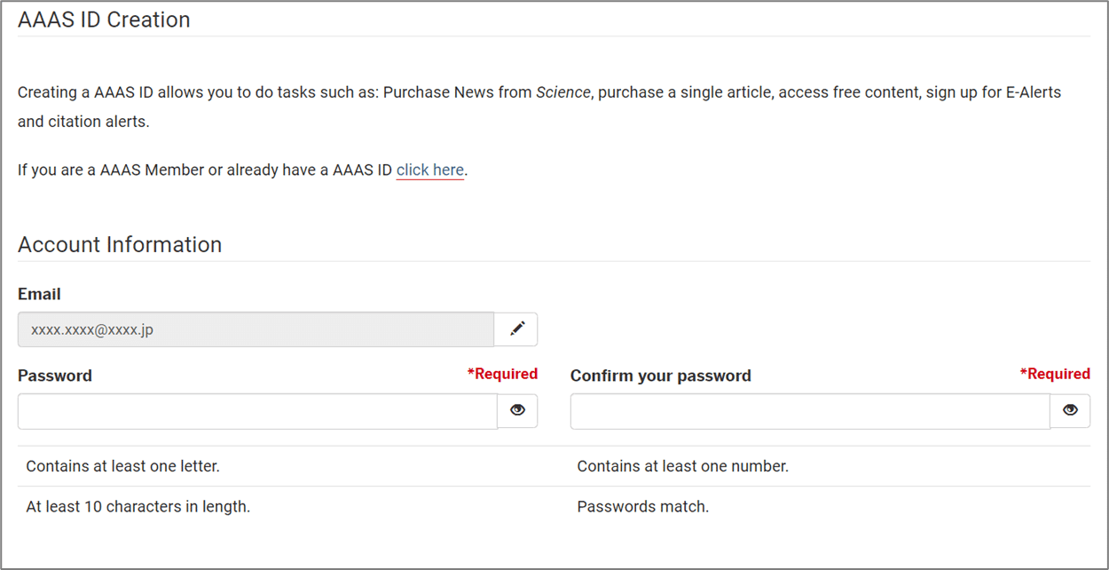Select the "Contains at least one number" rule
The image size is (1109, 570).
[x=682, y=466]
